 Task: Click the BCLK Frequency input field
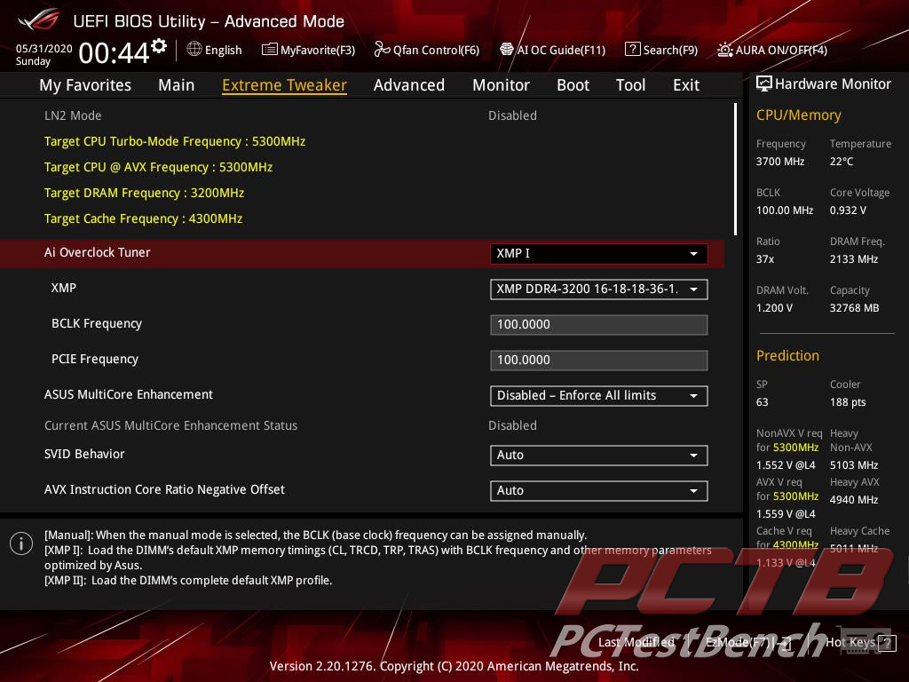tap(599, 325)
